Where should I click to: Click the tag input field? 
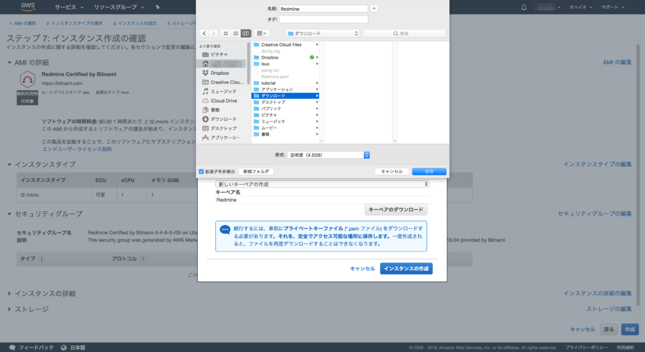[x=323, y=19]
